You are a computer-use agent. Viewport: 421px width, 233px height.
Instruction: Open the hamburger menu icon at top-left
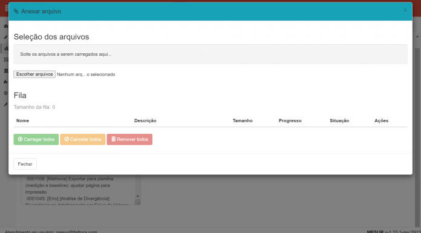(7, 8)
